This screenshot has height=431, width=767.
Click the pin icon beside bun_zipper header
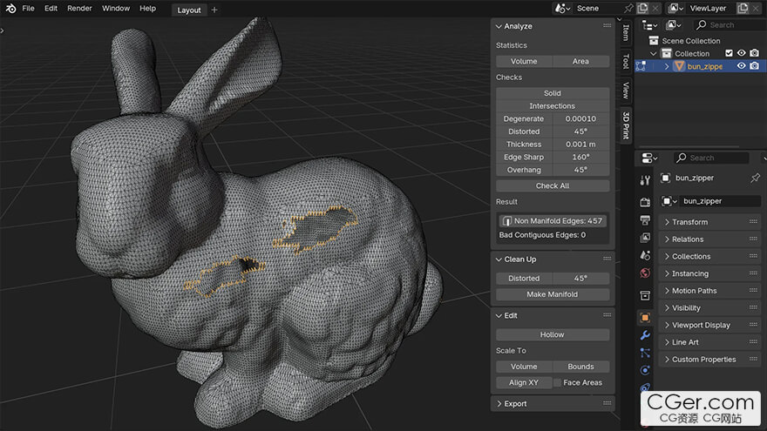pyautogui.click(x=756, y=178)
